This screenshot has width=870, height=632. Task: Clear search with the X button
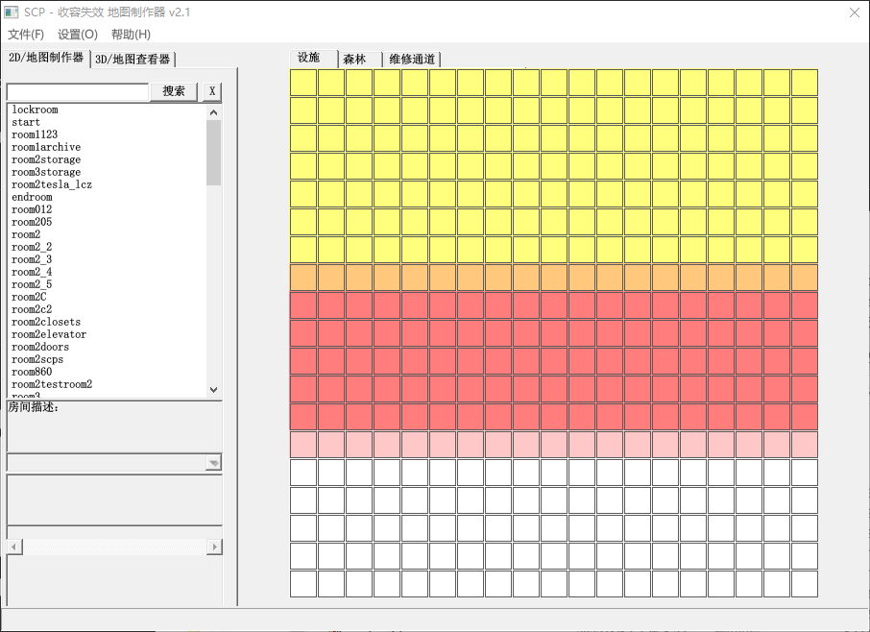tap(212, 91)
